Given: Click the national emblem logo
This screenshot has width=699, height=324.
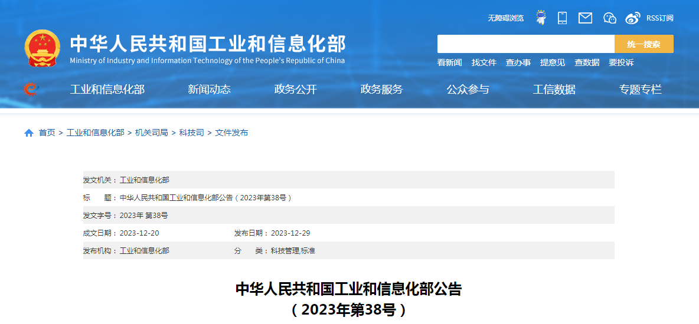Looking at the screenshot, I should pos(43,48).
